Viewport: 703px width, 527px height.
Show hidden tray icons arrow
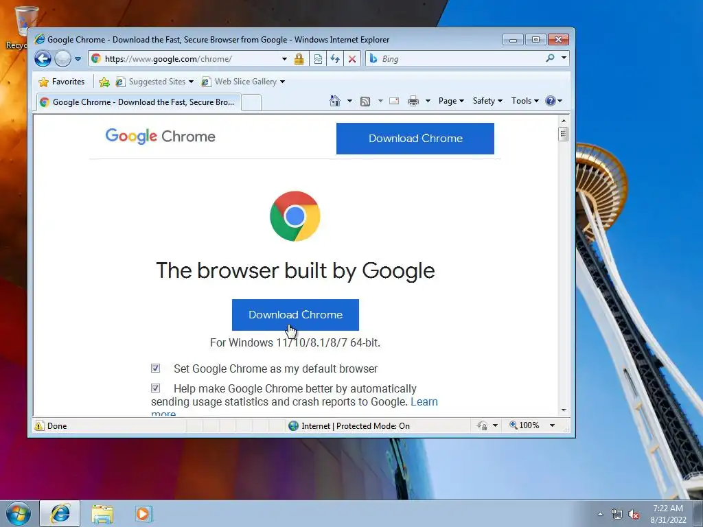(x=600, y=514)
